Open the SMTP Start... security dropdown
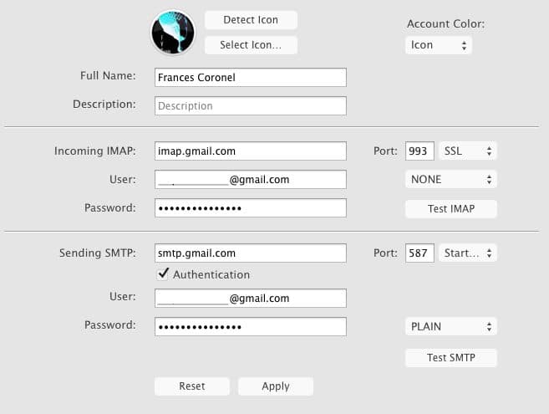 point(468,253)
